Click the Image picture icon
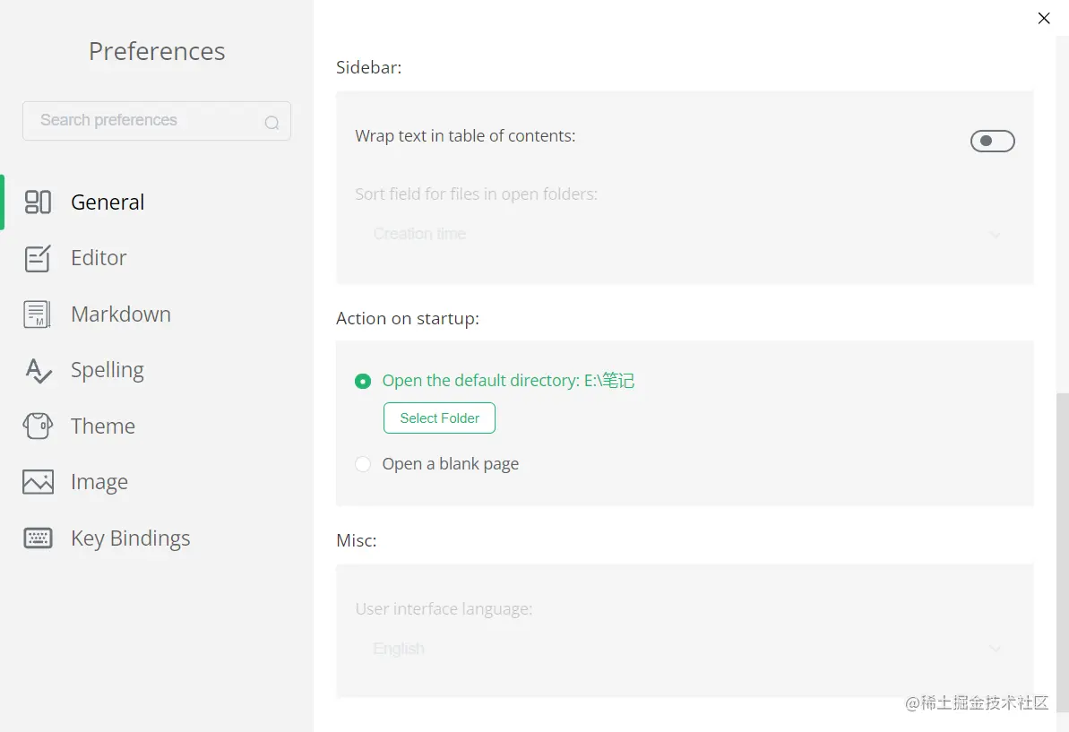 tap(38, 482)
